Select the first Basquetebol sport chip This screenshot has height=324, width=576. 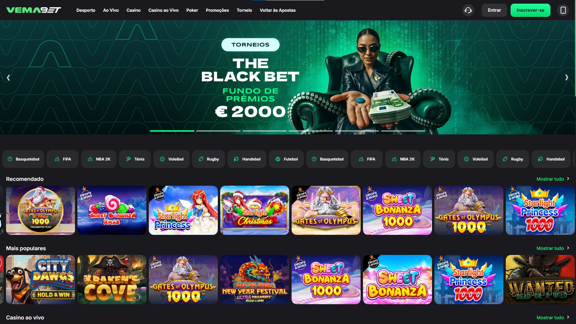pyautogui.click(x=23, y=159)
